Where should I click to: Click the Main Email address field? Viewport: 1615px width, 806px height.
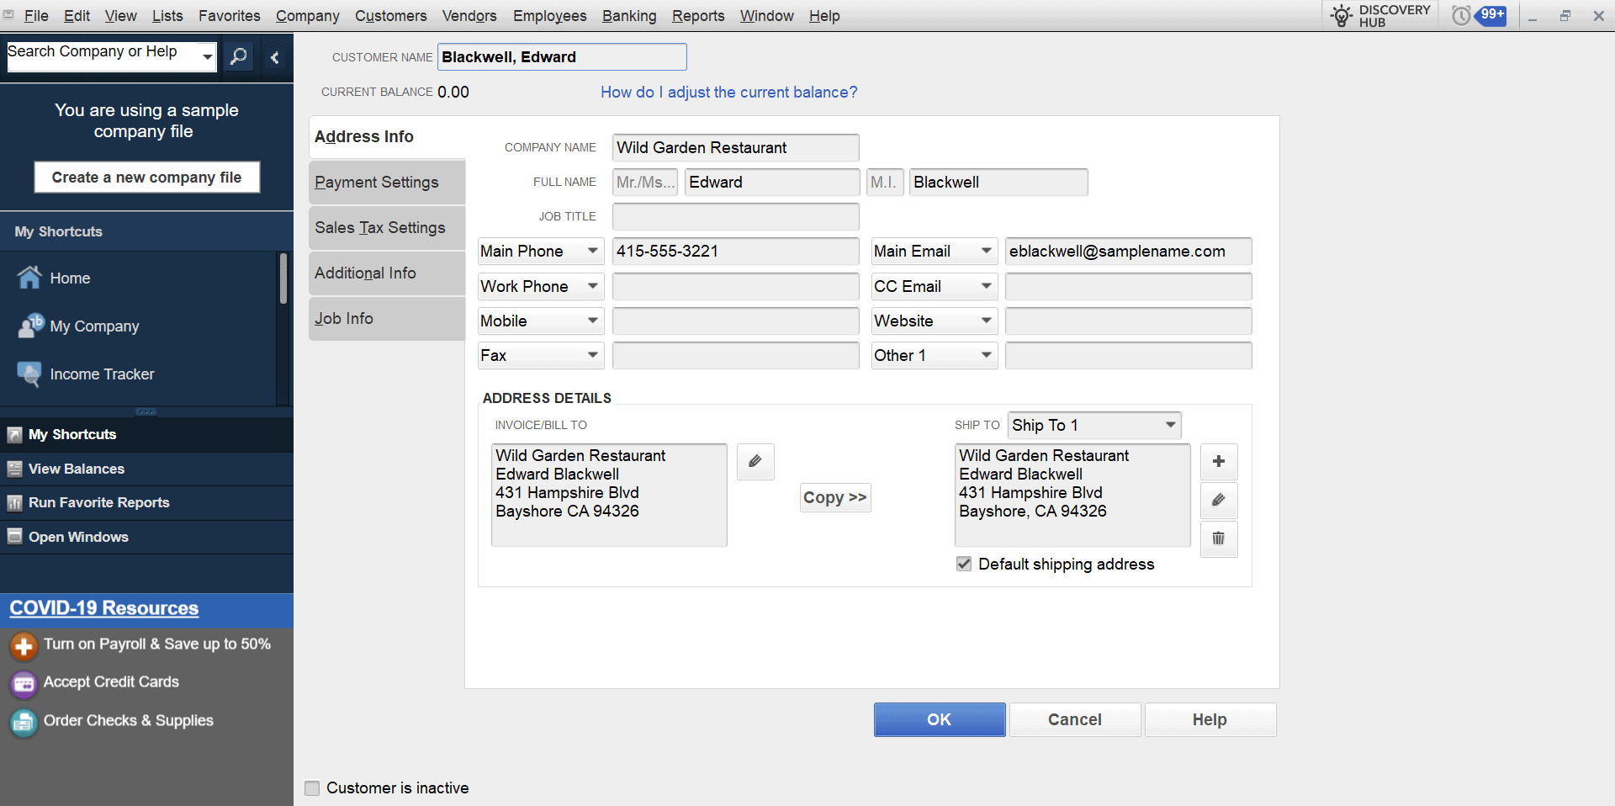[x=1129, y=251]
